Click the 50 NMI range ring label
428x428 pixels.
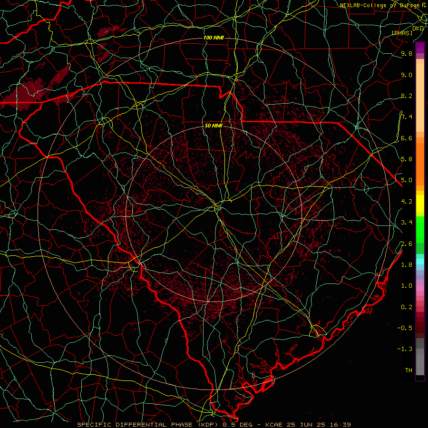click(x=214, y=126)
